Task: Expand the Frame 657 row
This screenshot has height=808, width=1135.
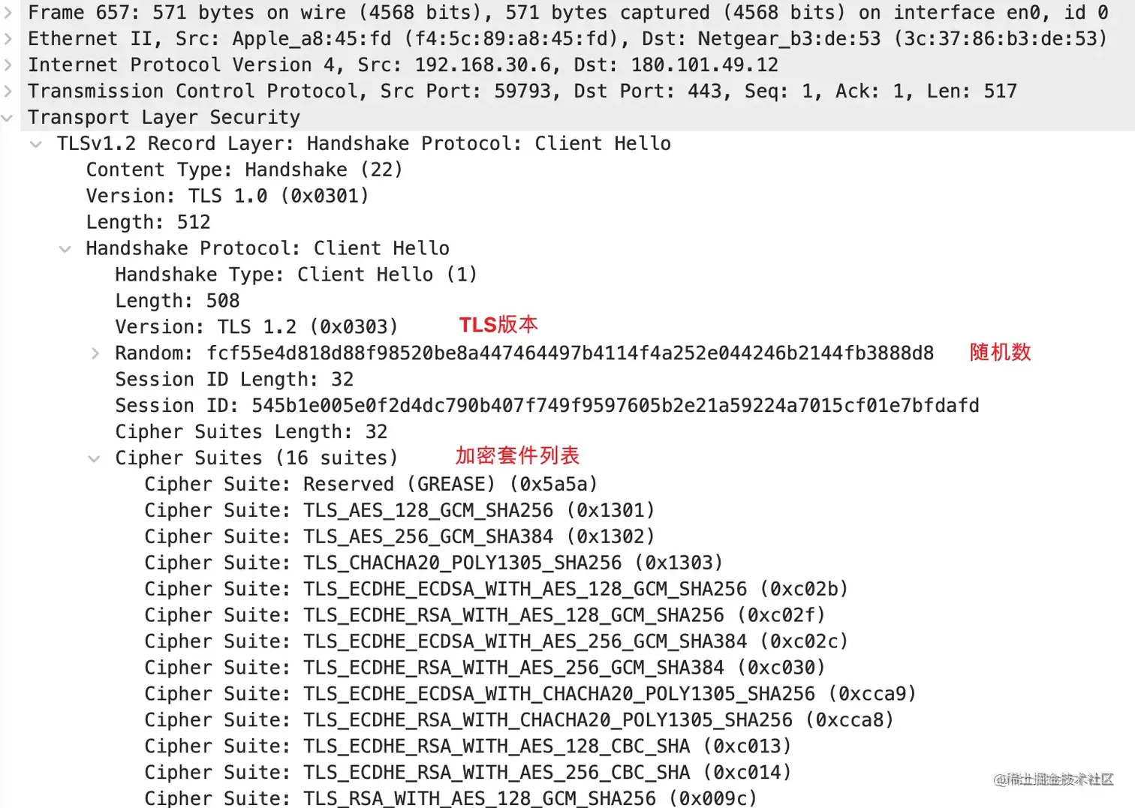Action: point(8,13)
